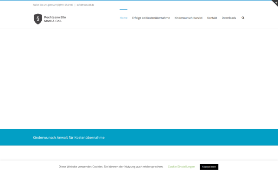Open Erfolge bei Kostenübernahme menu
This screenshot has height=173, width=278.
(x=151, y=18)
